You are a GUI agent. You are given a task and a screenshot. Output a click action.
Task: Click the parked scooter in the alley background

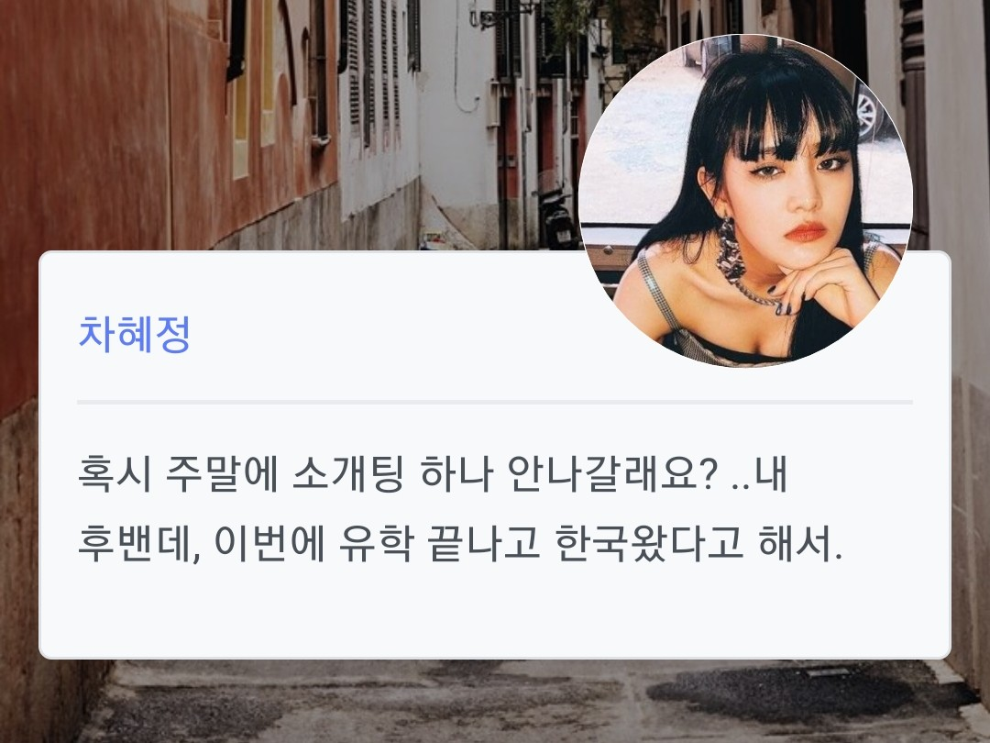click(556, 218)
